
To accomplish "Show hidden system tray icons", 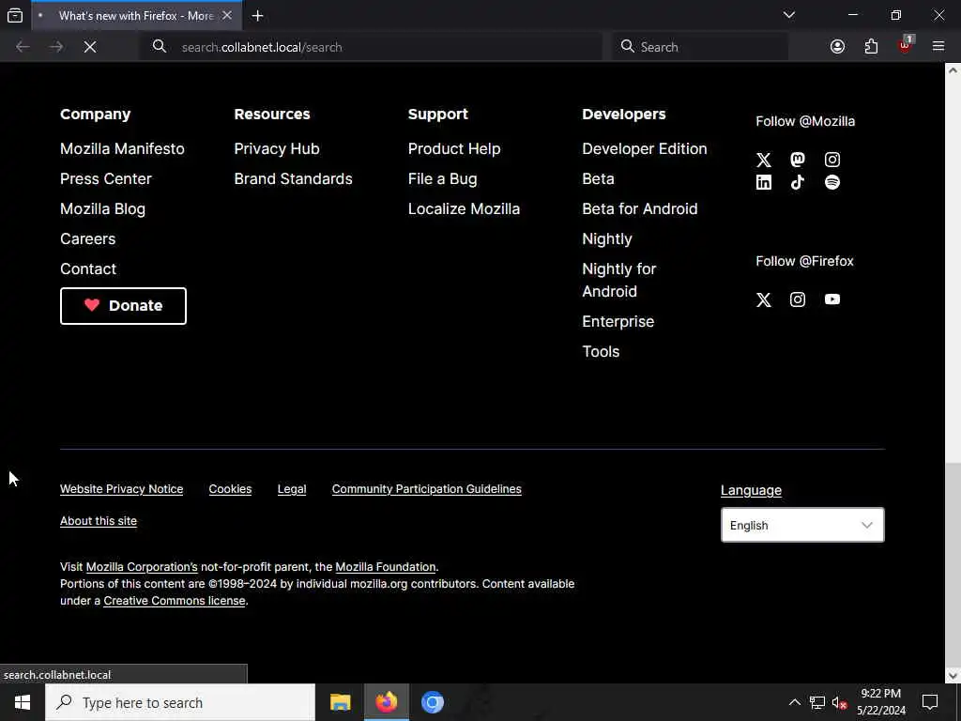I will tap(794, 702).
